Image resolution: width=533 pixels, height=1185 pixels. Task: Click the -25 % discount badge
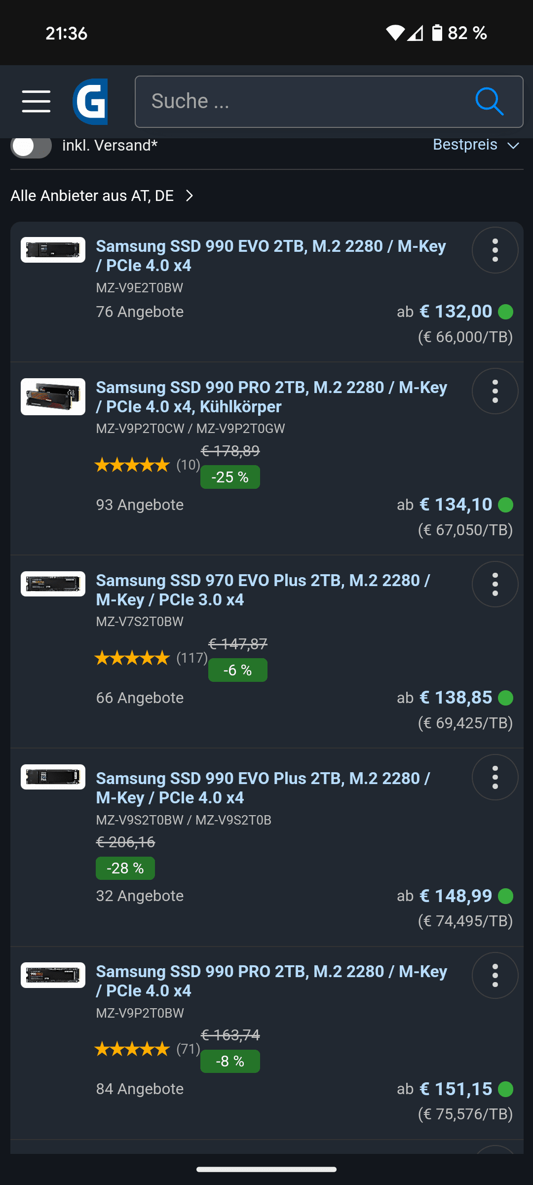click(230, 477)
